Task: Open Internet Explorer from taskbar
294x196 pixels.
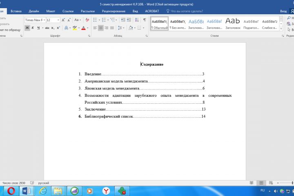Action: pos(43,191)
